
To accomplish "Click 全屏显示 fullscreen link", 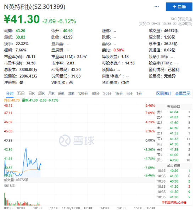I will [183, 93].
